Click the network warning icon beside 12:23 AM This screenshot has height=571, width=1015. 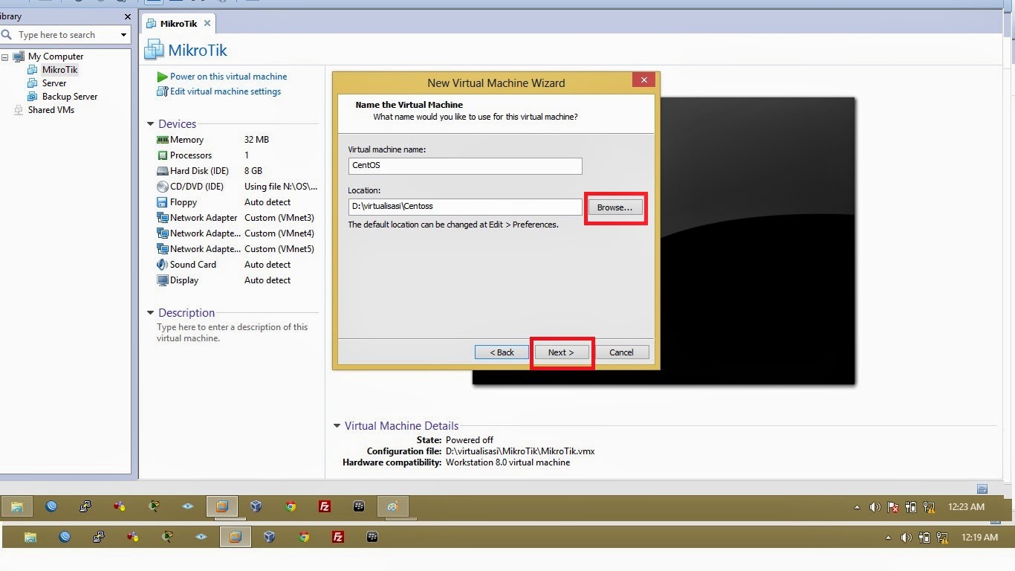pyautogui.click(x=929, y=507)
